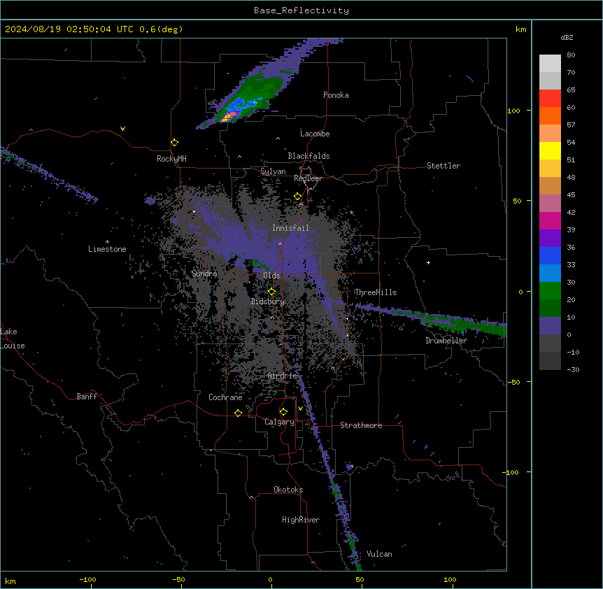Click the yellow marker south of RedDeer

[x=298, y=197]
